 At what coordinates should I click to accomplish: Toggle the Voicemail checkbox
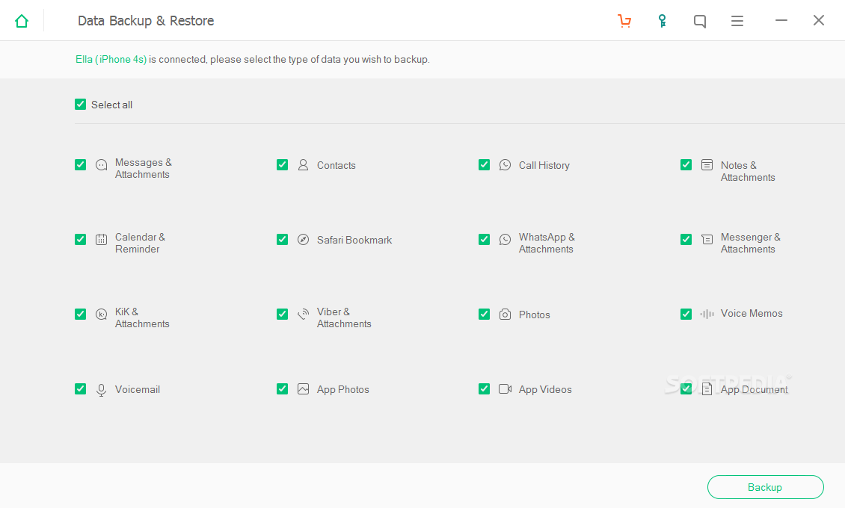[x=80, y=388]
